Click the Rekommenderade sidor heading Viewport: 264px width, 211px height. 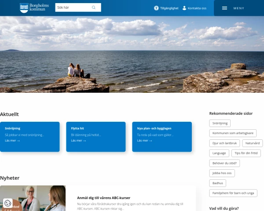231,113
